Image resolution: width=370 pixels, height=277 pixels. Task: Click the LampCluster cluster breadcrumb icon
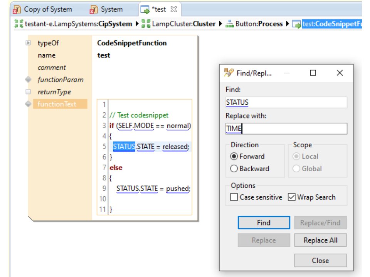click(x=146, y=24)
